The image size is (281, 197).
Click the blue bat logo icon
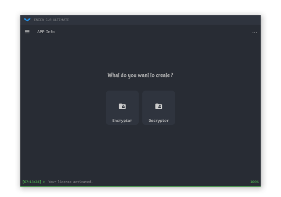[27, 20]
